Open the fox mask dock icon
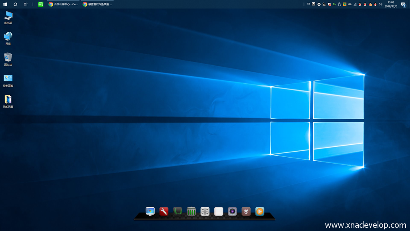Viewport: 410px width, 231px height. (246, 211)
